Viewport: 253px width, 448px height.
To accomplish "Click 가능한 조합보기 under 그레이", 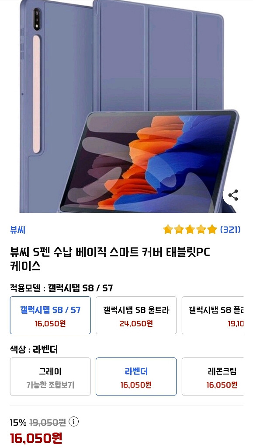I will coord(51,385).
